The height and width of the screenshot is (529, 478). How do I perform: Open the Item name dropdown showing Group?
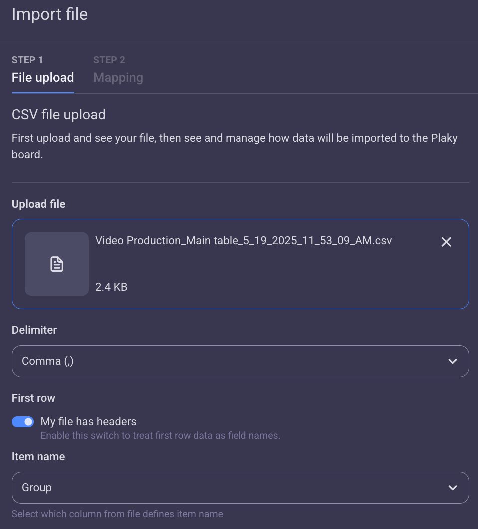(240, 487)
